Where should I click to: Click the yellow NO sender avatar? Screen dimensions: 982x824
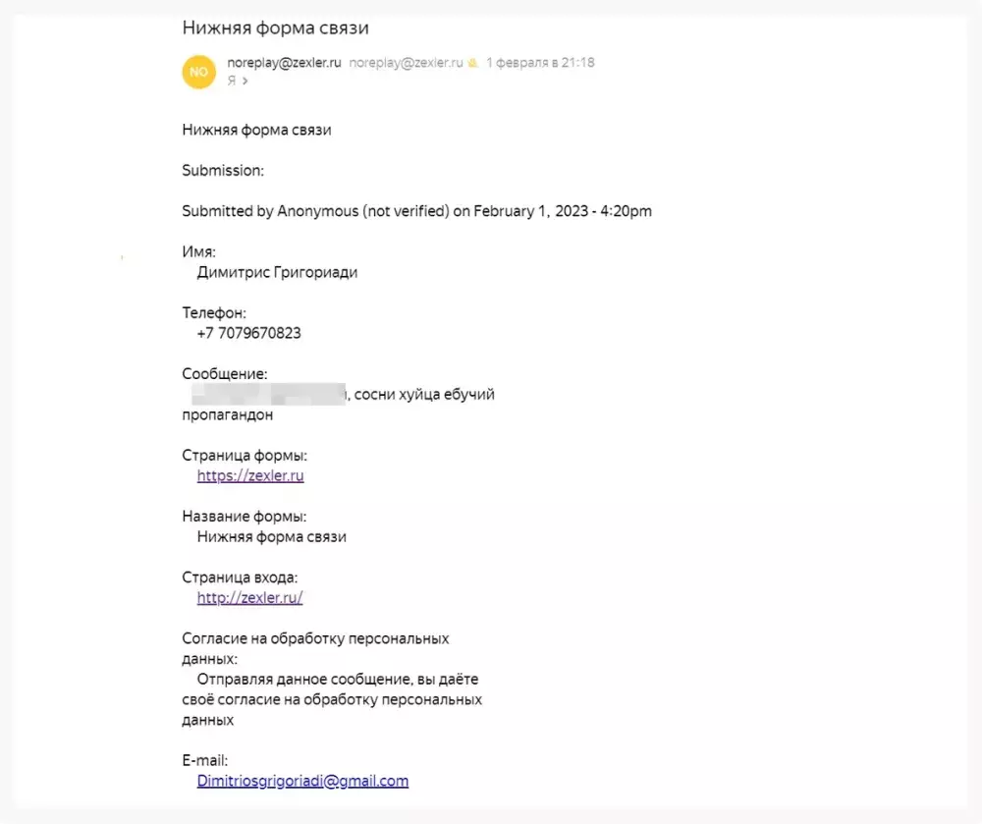199,72
